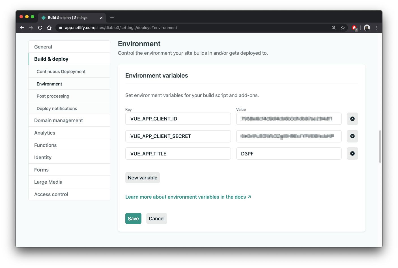Open the environment variables docs link

point(188,197)
